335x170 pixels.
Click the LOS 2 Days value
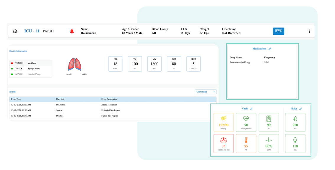(x=186, y=33)
